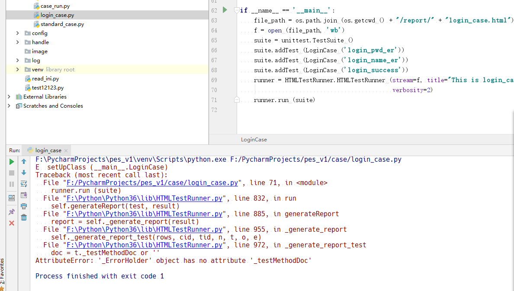Screen dimensions: 514x291
Task: Click the handle folder icon
Action: point(28,42)
